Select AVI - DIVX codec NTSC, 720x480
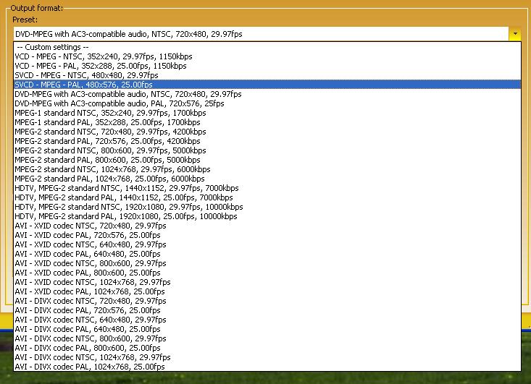 (x=267, y=301)
